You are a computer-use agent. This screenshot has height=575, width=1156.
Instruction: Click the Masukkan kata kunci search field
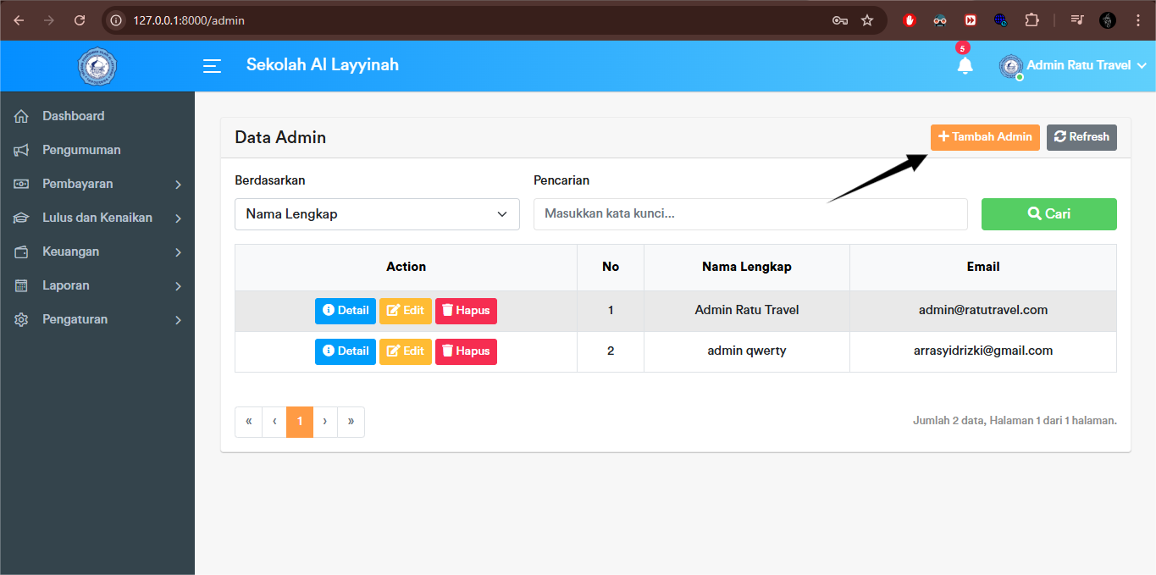(749, 213)
